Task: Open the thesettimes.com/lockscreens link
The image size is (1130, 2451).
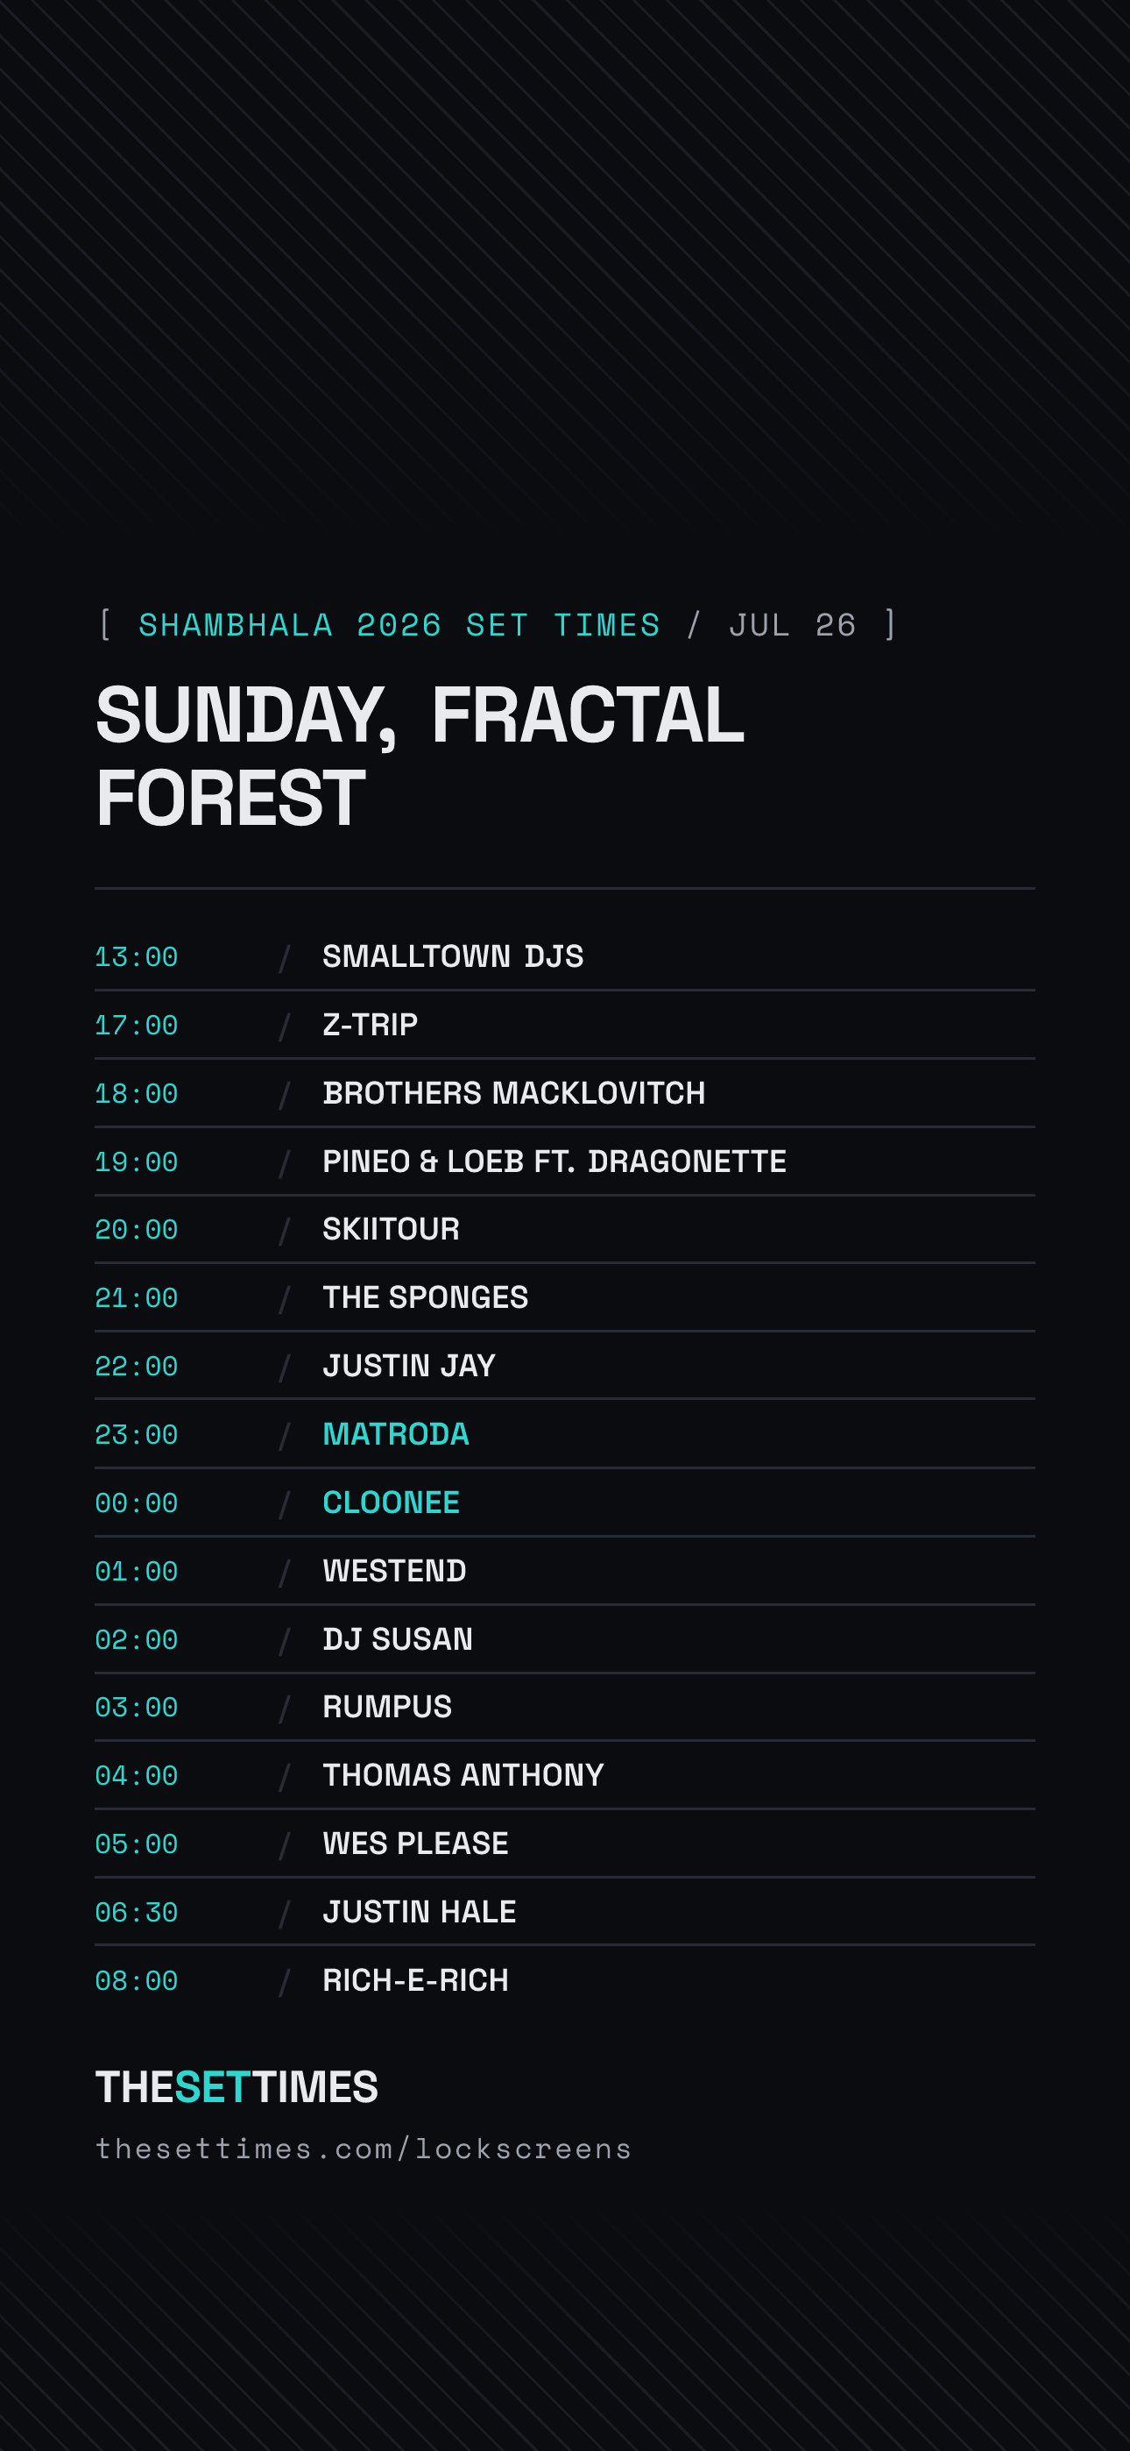Action: 364,2149
